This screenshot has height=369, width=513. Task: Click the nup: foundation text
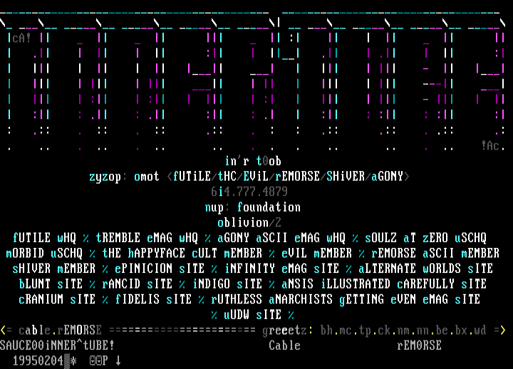tap(253, 207)
